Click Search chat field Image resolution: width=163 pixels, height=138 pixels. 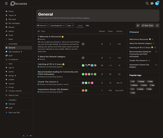click(18, 95)
